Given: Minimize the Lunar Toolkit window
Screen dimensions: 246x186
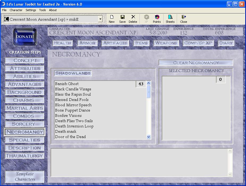Looking at the screenshot, I should point(229,4).
